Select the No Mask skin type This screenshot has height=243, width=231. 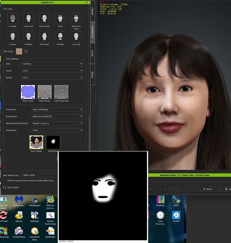coord(13,18)
